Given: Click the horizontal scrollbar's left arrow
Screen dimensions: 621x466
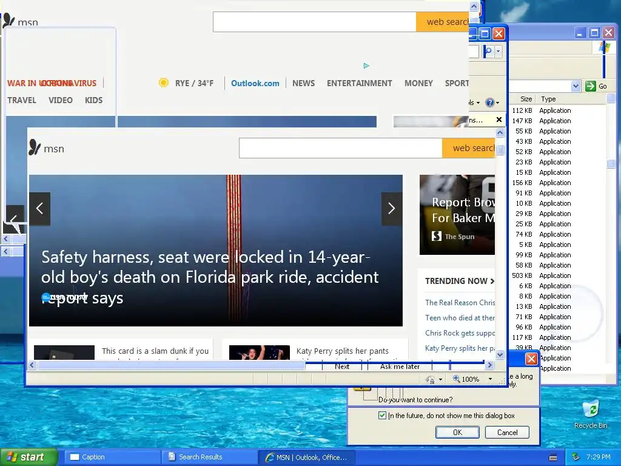Looking at the screenshot, I should pyautogui.click(x=33, y=365).
